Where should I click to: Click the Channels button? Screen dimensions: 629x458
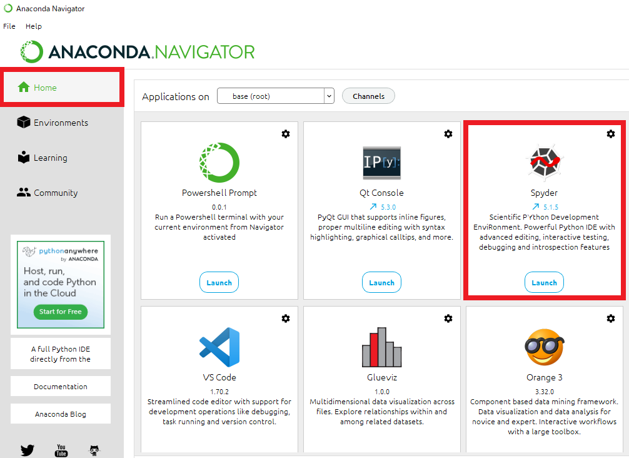pos(368,96)
